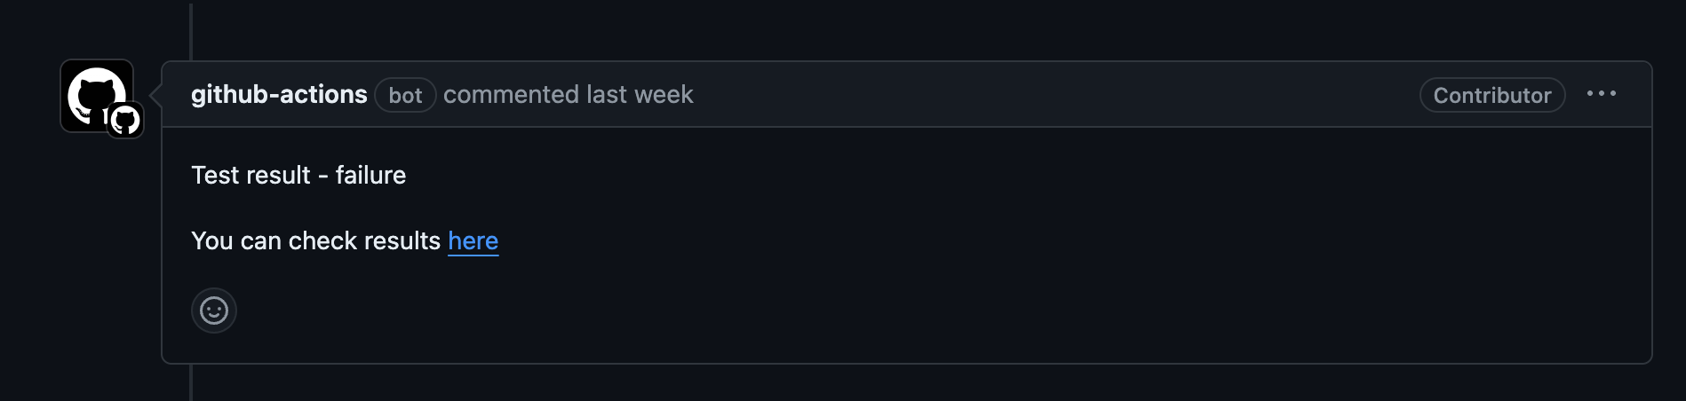Click the "You can check results" text
1686x401 pixels.
coord(315,241)
